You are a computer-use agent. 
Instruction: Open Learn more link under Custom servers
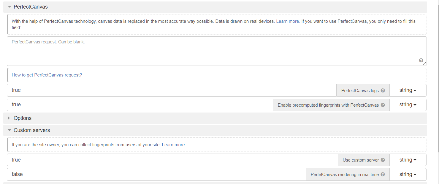pos(174,145)
